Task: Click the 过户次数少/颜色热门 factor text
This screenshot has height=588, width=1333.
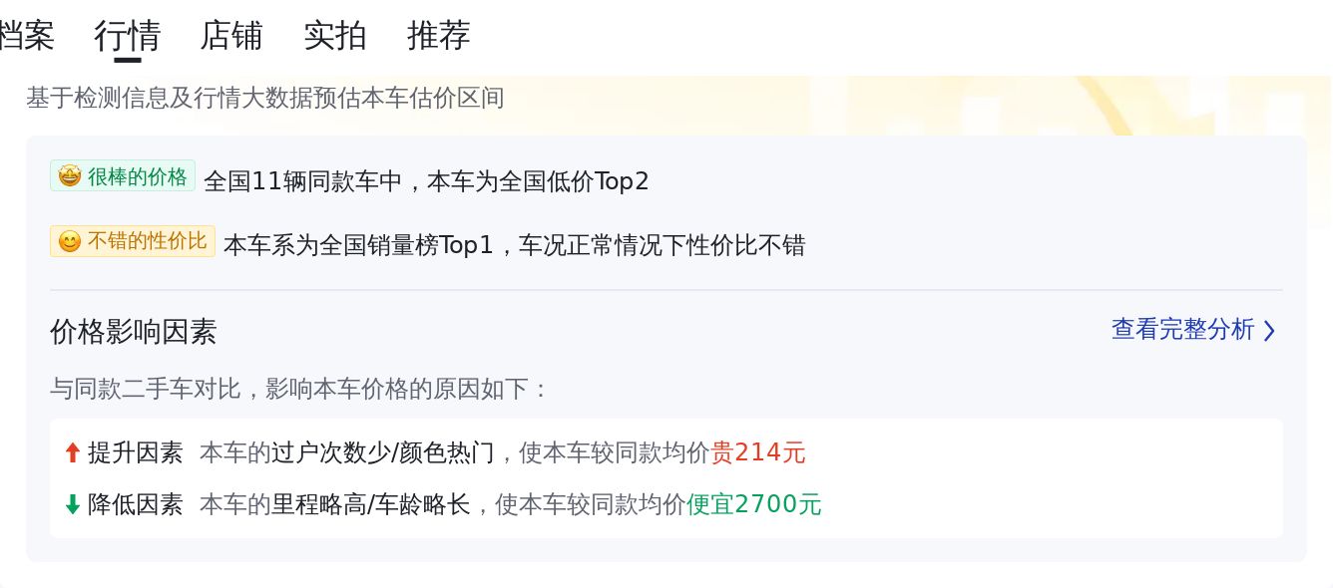Action: pyautogui.click(x=383, y=452)
